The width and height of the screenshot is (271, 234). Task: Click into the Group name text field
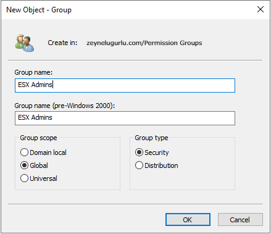coord(125,85)
